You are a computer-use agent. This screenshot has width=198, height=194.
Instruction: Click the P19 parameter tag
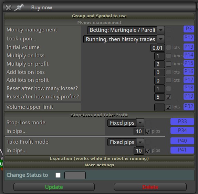(189, 96)
